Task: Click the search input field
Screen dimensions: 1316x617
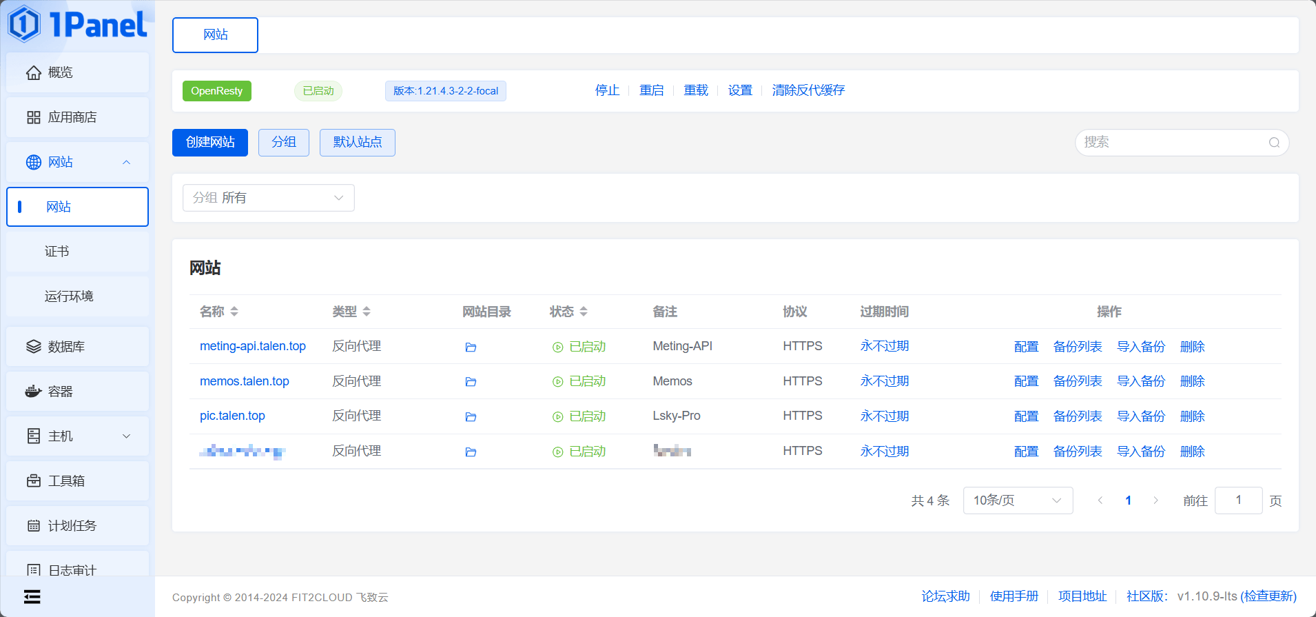Action: tap(1171, 143)
